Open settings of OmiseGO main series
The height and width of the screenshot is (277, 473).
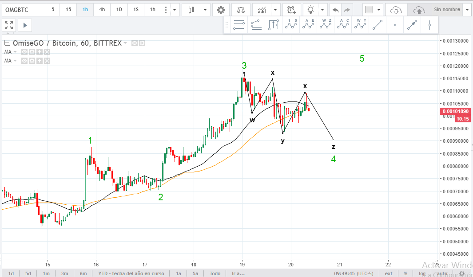(142, 43)
